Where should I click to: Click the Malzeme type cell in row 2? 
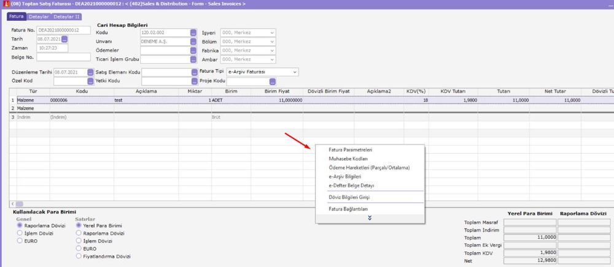[x=33, y=108]
